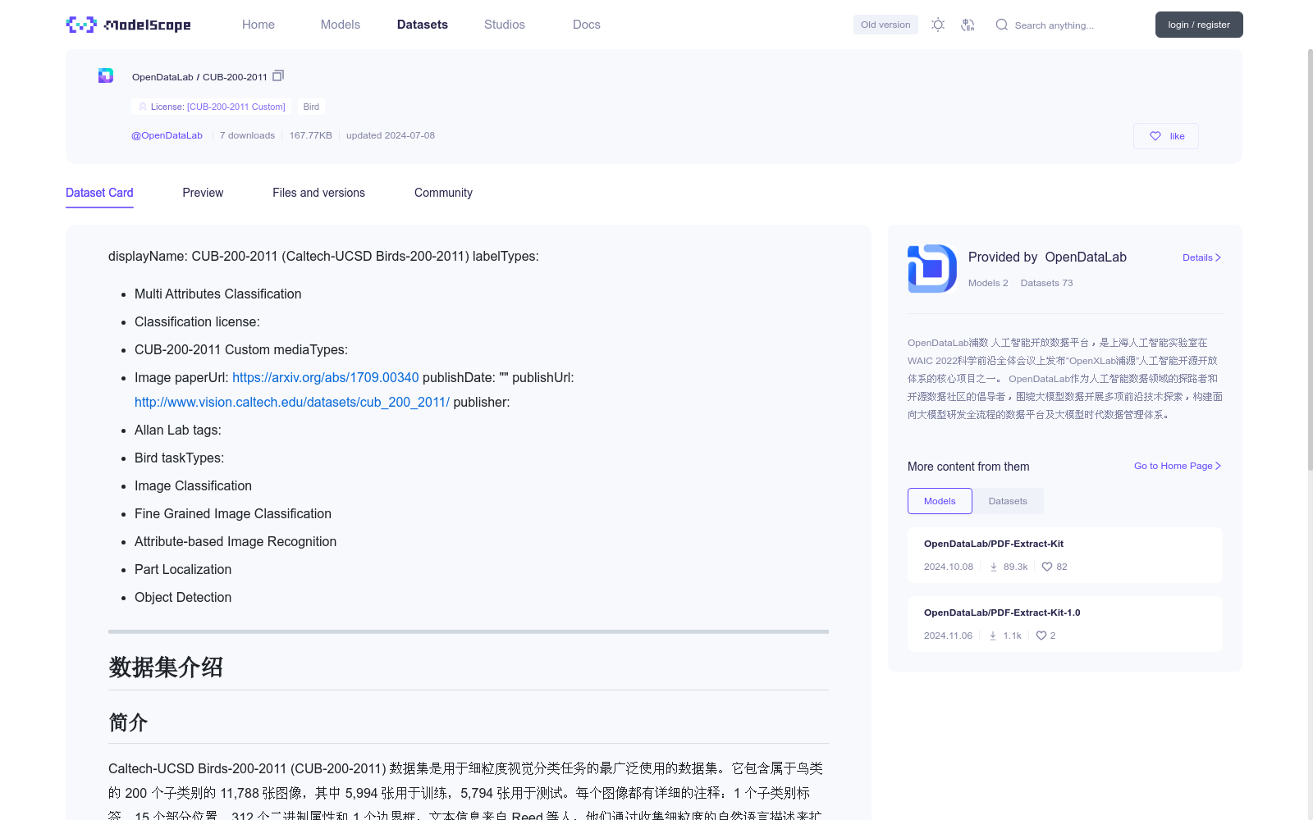1313x820 pixels.
Task: Open the Community tab
Action: click(x=443, y=193)
